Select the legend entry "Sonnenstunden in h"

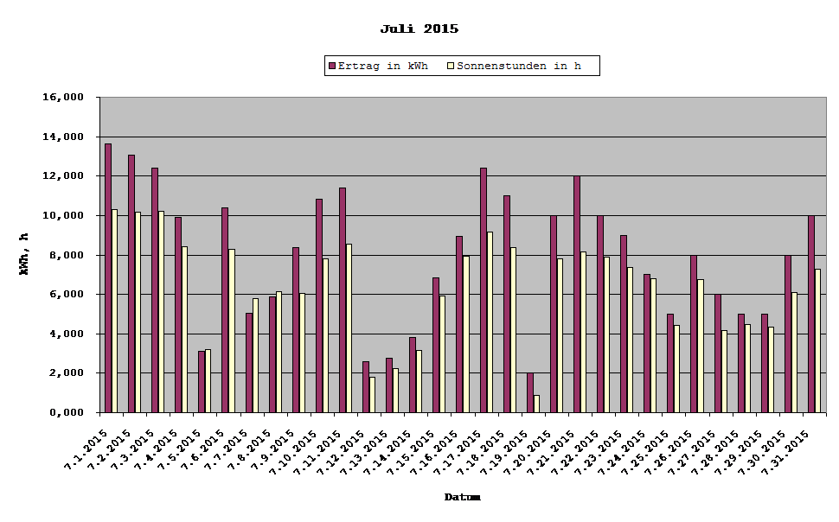521,65
